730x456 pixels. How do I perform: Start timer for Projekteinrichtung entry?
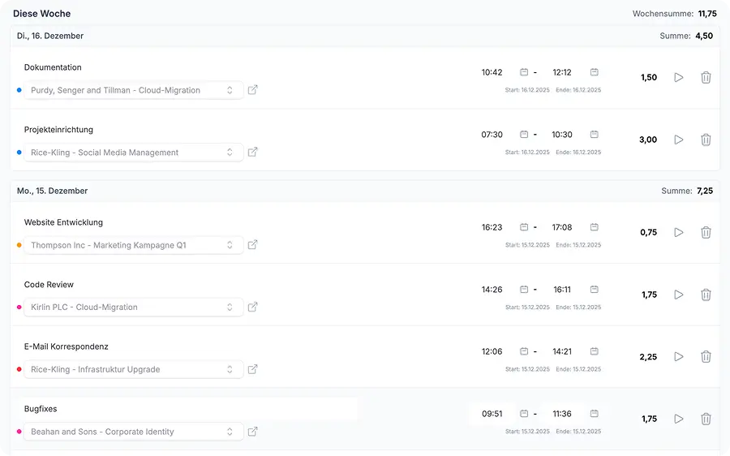click(x=679, y=140)
